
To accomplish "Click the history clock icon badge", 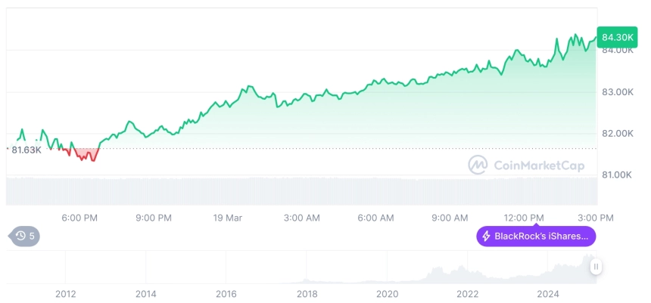I will pos(24,237).
